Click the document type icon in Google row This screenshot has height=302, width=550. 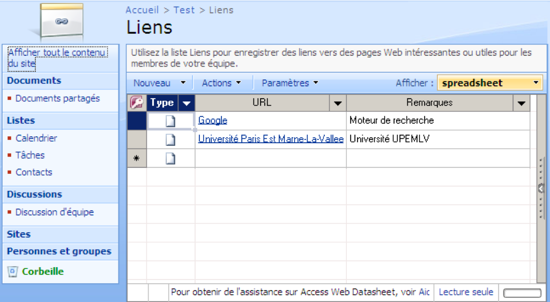click(170, 121)
